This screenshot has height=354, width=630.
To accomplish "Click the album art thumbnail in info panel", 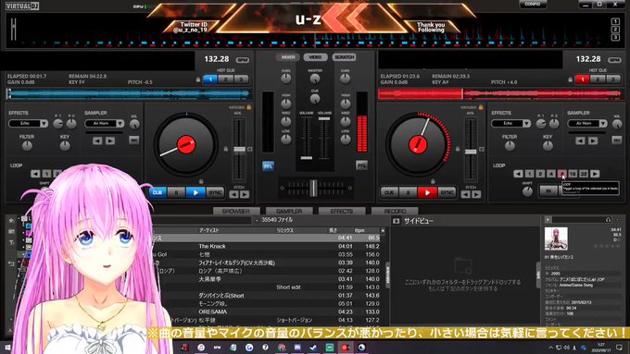I will pyautogui.click(x=556, y=238).
